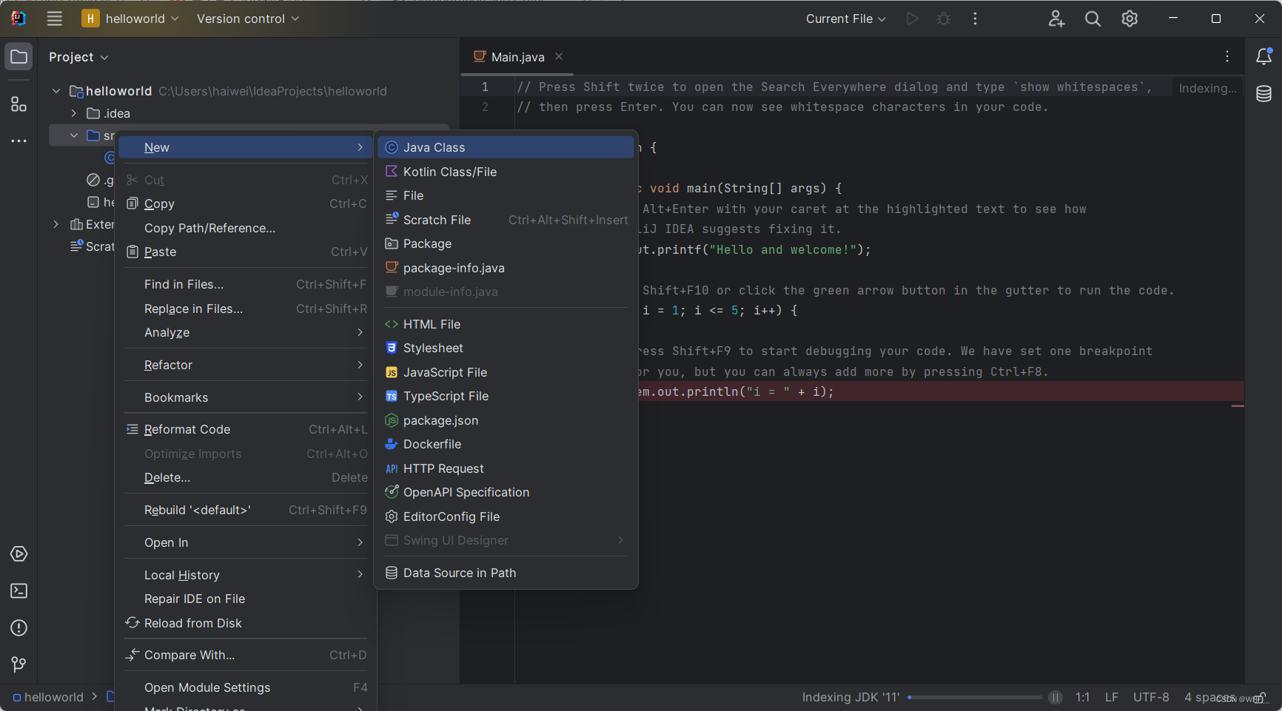Open the Structure tool window icon
Image resolution: width=1282 pixels, height=711 pixels.
pos(19,104)
